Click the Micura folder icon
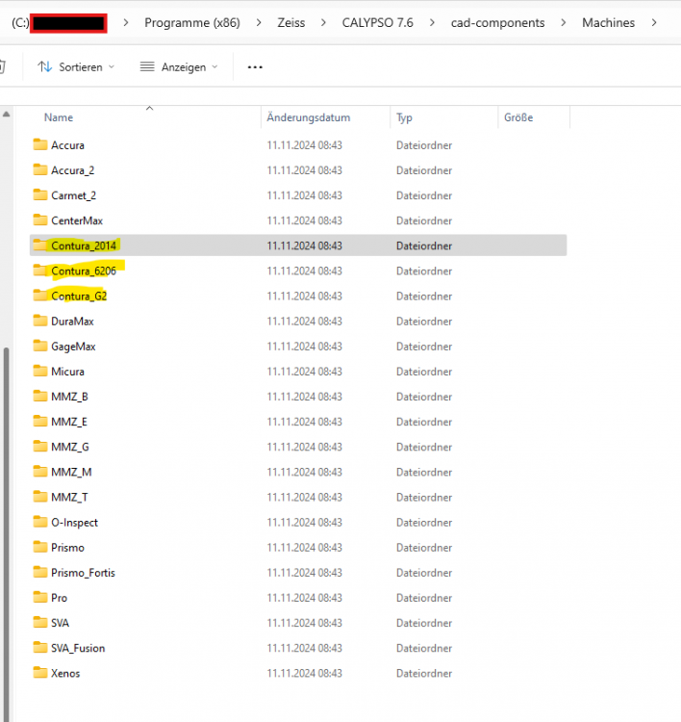Screen dimensions: 681x722 coord(40,372)
